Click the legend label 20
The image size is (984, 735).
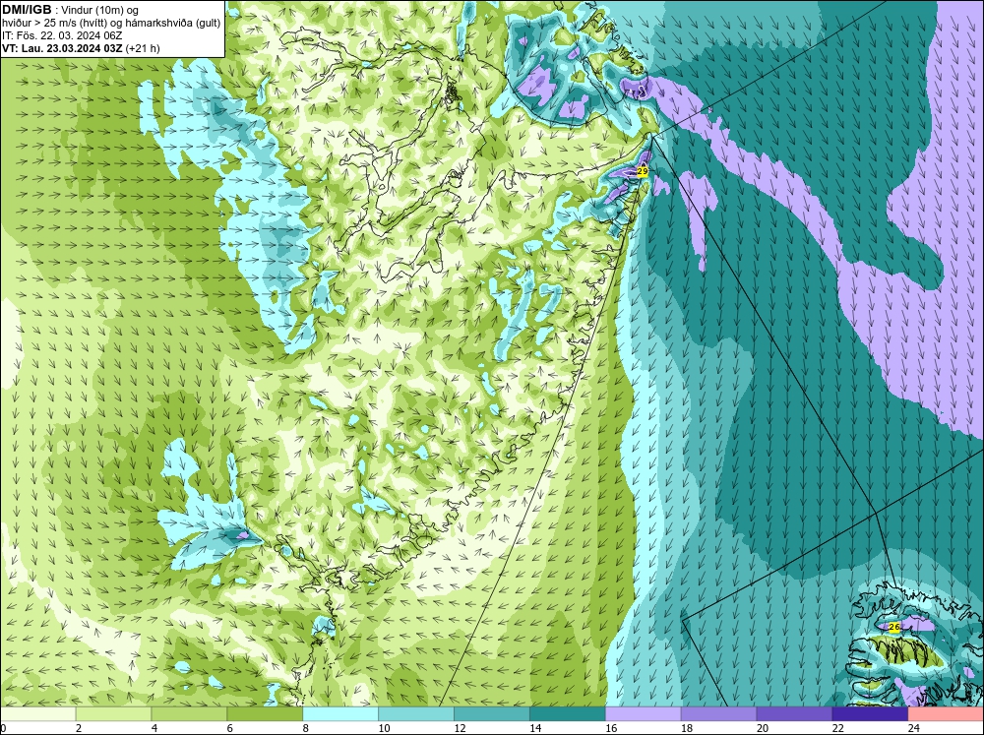763,728
